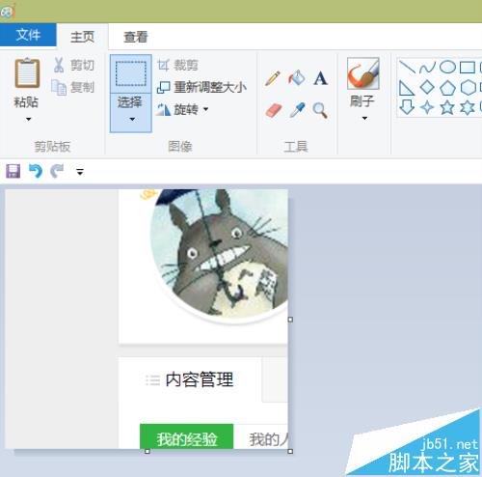Choose the Six-point star shape
This screenshot has width=482, height=477.
468,107
